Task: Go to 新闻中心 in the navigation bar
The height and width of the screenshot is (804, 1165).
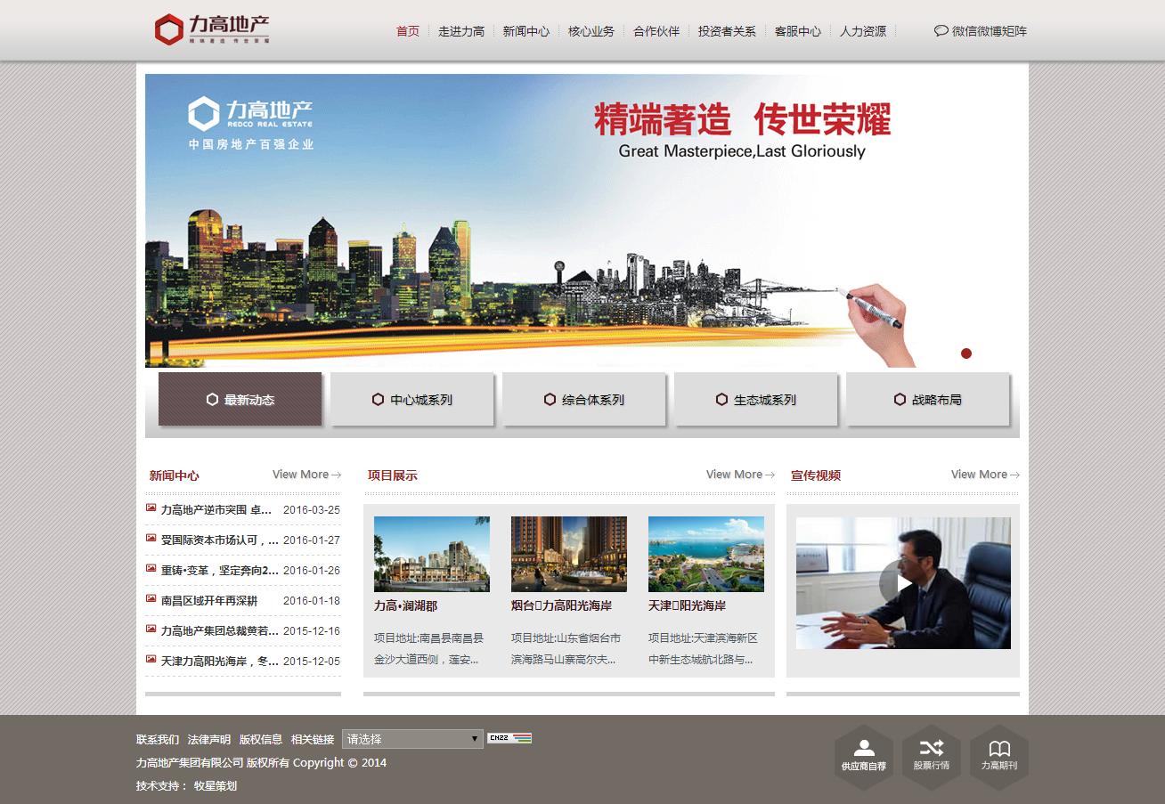Action: pos(526,31)
